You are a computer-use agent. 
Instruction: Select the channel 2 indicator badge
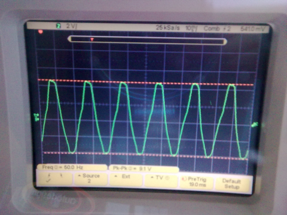(x=59, y=26)
